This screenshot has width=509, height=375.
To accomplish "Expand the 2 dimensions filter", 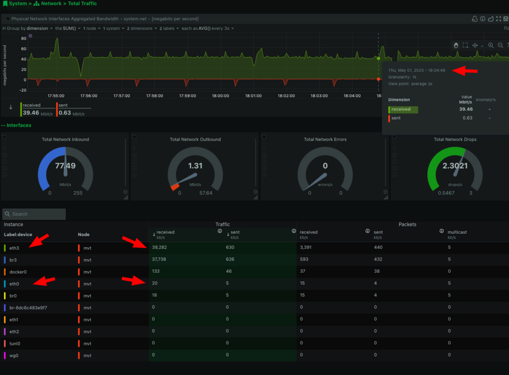I will 142,28.
